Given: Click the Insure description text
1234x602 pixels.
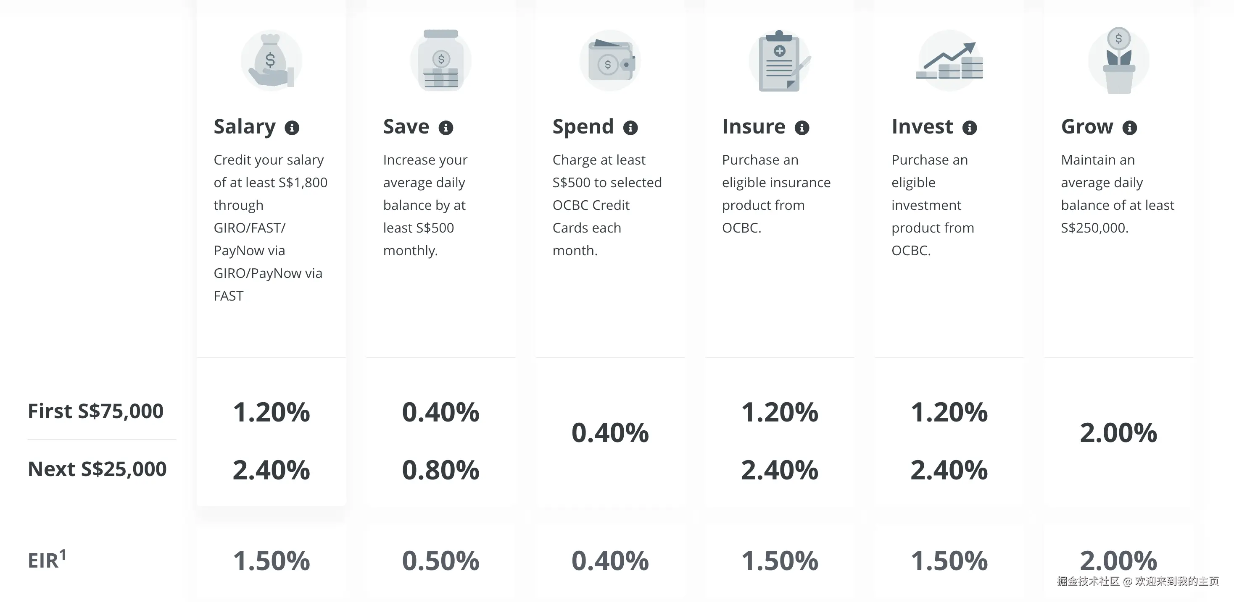Looking at the screenshot, I should coord(776,194).
